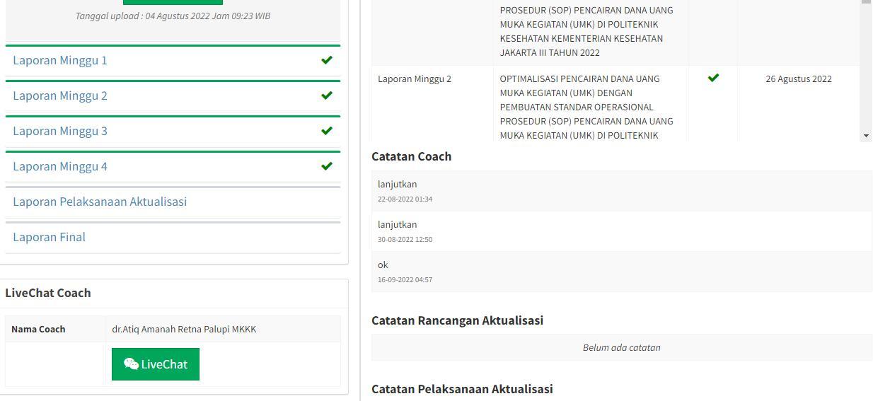Click the coach name dr.Atiq Amanah Retna Palupi

[184, 330]
